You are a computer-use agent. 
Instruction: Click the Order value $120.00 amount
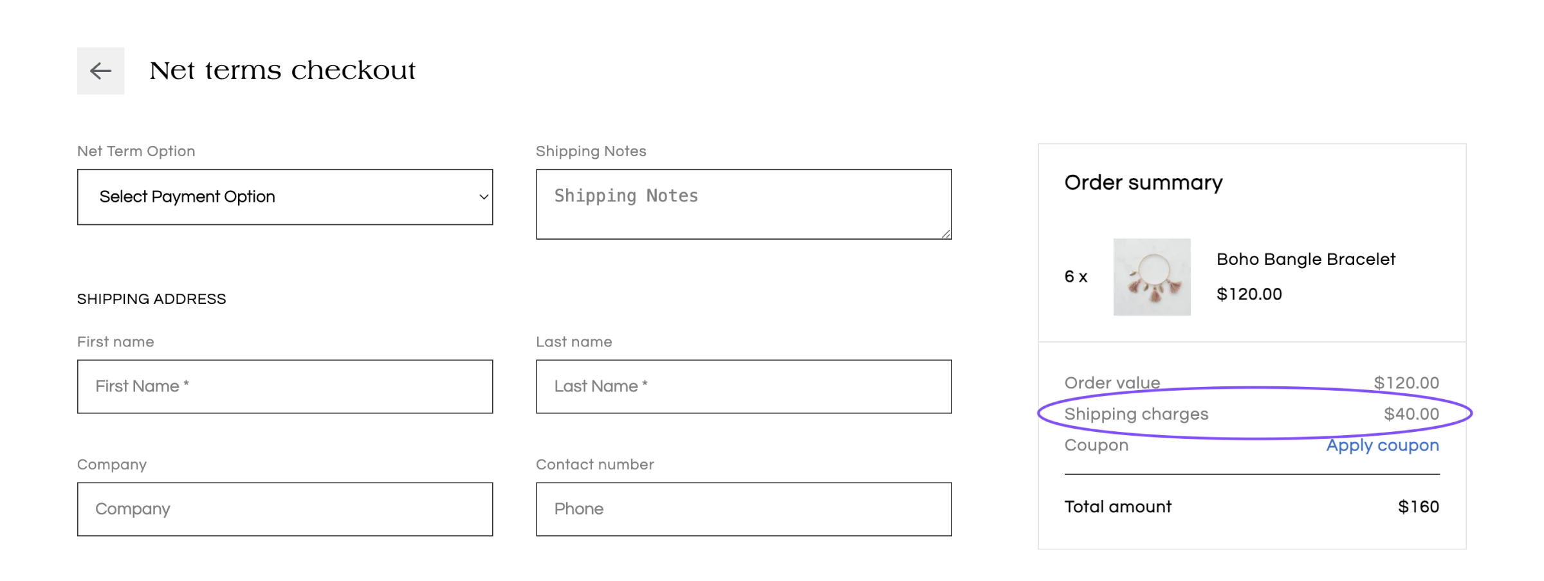[x=1406, y=383]
